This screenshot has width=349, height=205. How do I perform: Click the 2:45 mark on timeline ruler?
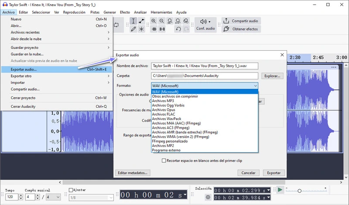(318, 58)
